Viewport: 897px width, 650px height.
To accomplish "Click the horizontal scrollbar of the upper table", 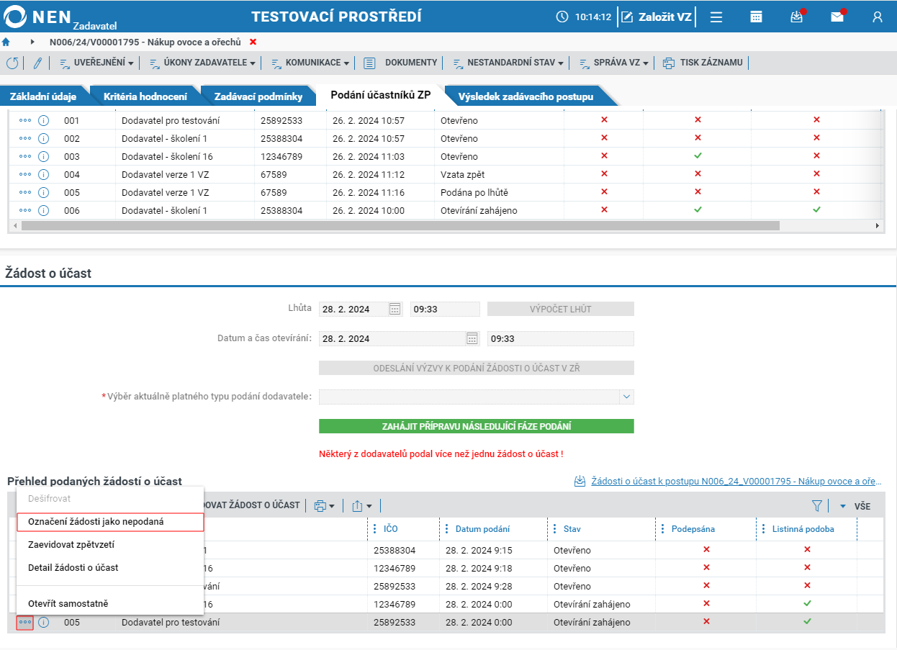I will [400, 225].
